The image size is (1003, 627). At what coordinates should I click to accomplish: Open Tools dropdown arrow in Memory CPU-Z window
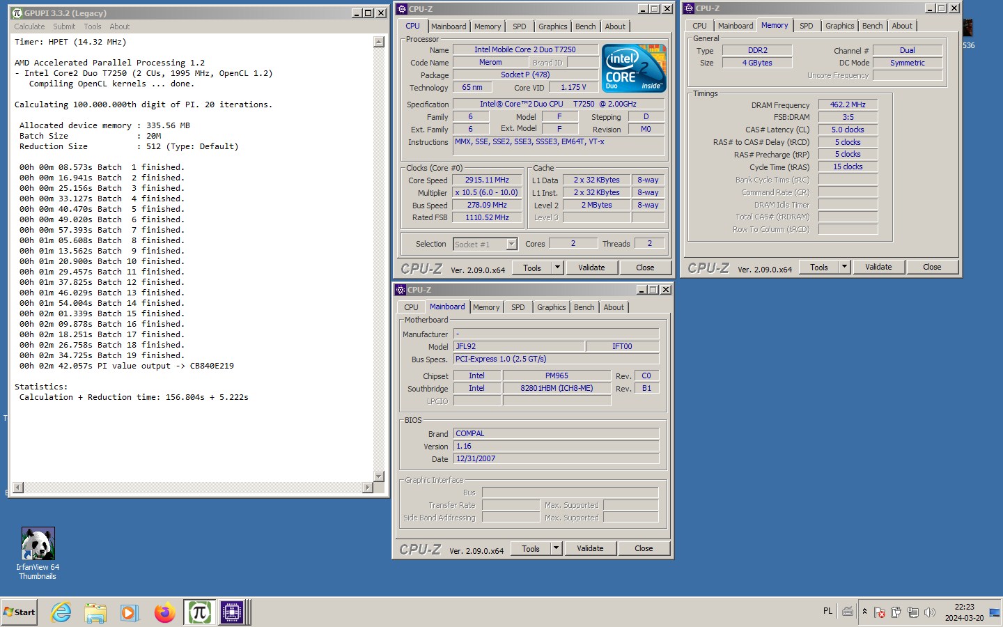click(844, 267)
